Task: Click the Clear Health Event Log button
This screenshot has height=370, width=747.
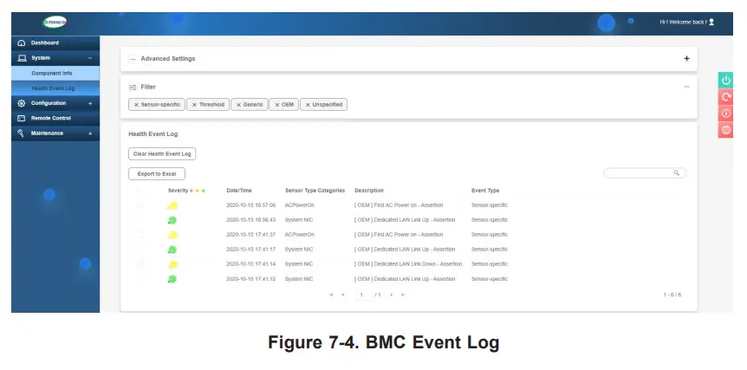Action: [x=162, y=154]
